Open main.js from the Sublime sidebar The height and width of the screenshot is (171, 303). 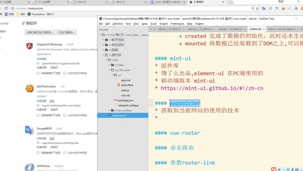click(126, 90)
